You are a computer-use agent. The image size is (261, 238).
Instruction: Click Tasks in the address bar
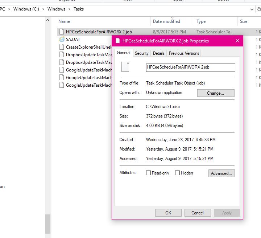tap(79, 9)
